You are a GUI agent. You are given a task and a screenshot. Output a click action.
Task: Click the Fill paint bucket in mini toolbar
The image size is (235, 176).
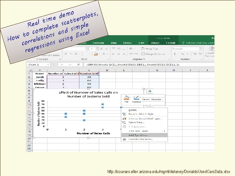[x=126, y=98]
